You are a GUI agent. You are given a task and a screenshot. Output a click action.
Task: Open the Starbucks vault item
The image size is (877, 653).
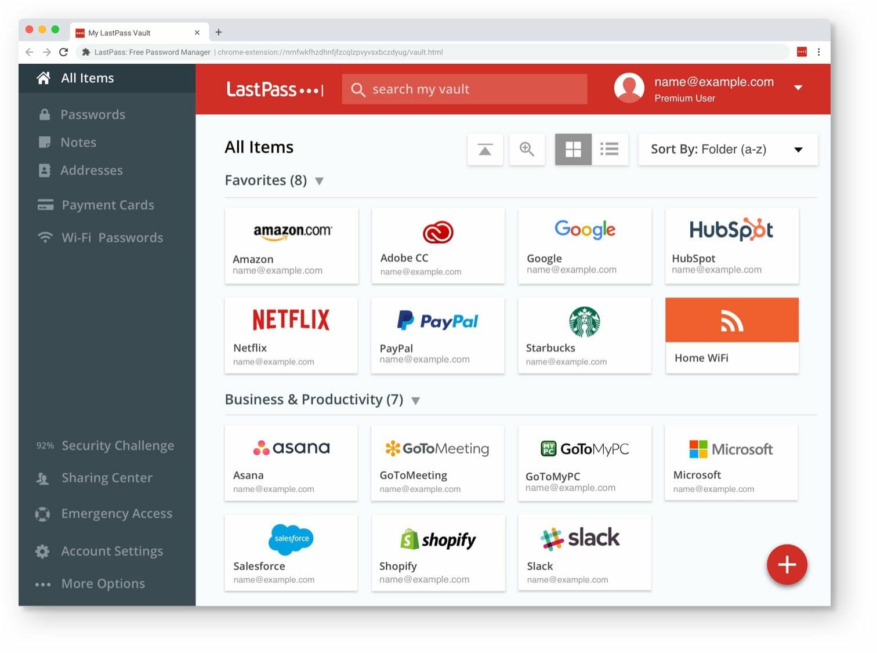coord(585,335)
